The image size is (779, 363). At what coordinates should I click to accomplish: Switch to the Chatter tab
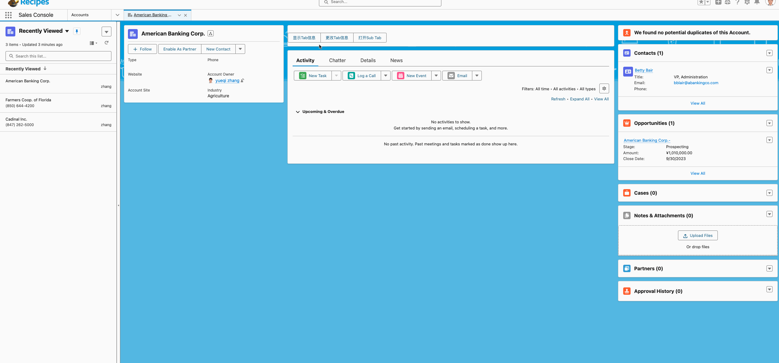pos(337,60)
